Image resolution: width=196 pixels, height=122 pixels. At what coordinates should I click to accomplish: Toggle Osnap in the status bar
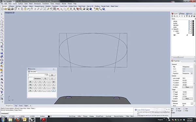pyautogui.click(x=91, y=116)
